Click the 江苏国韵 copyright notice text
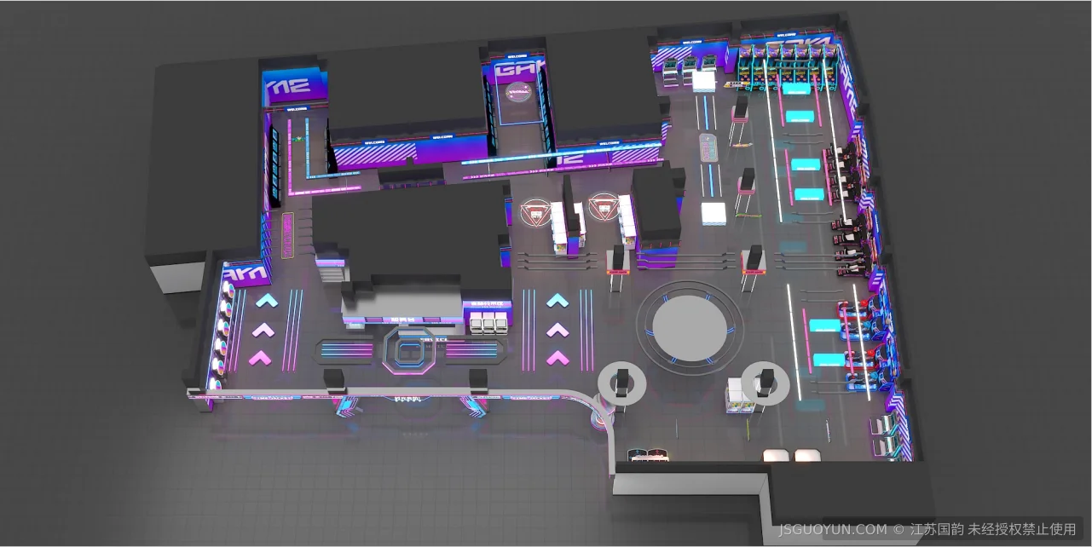The image size is (1092, 547). pyautogui.click(x=993, y=529)
